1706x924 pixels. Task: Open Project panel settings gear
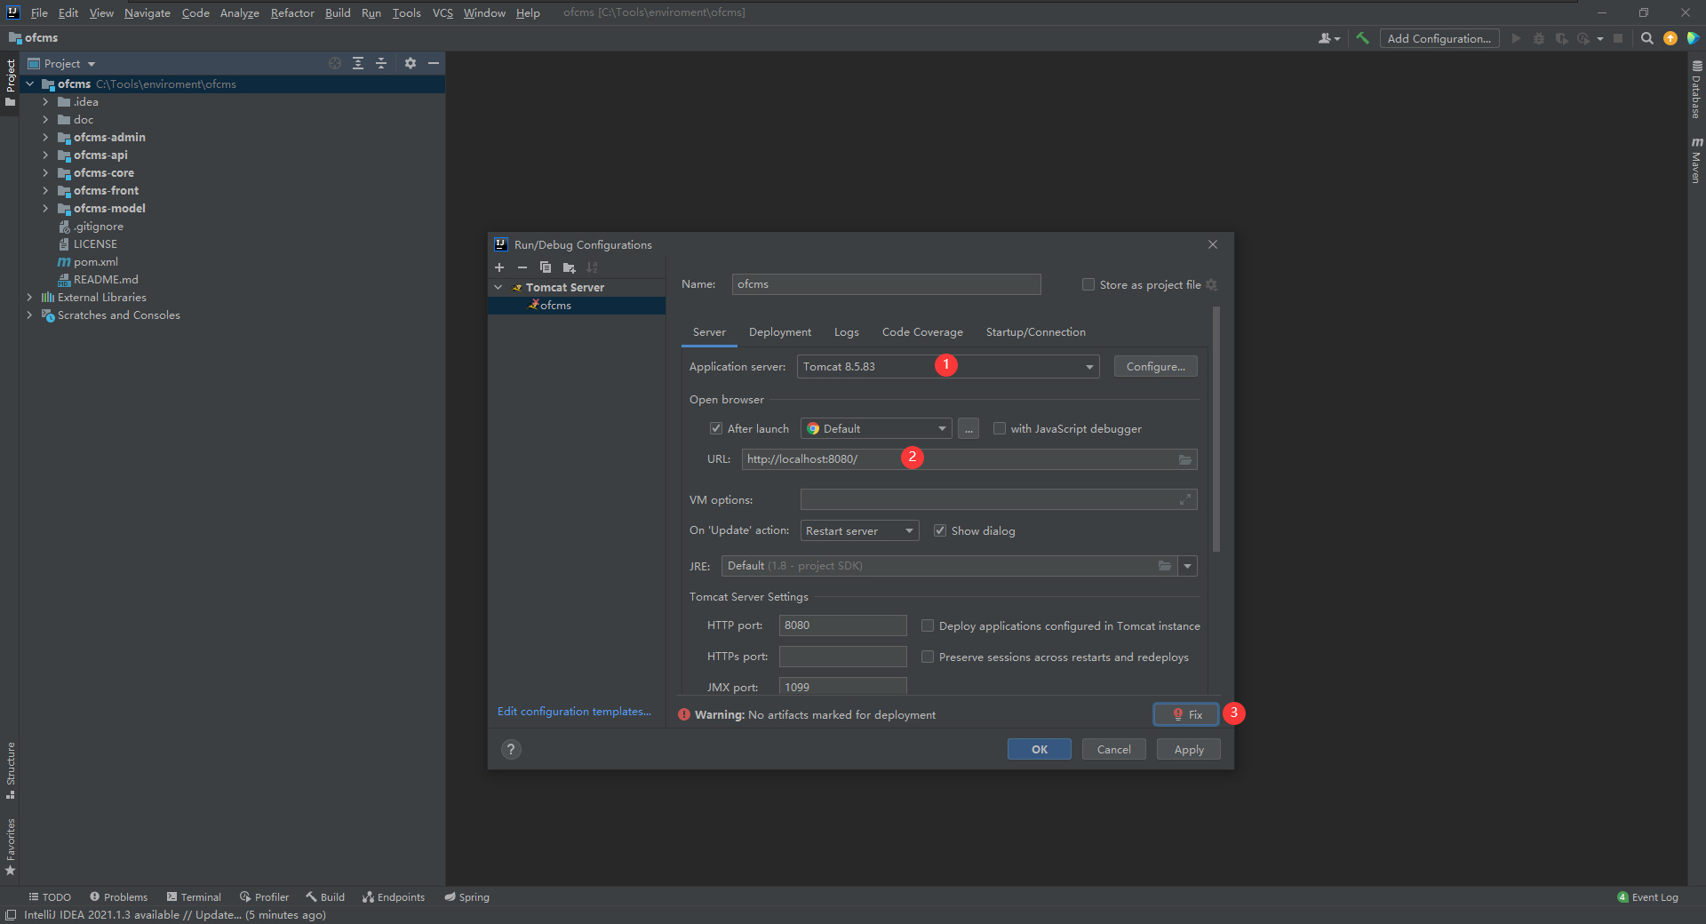point(411,63)
